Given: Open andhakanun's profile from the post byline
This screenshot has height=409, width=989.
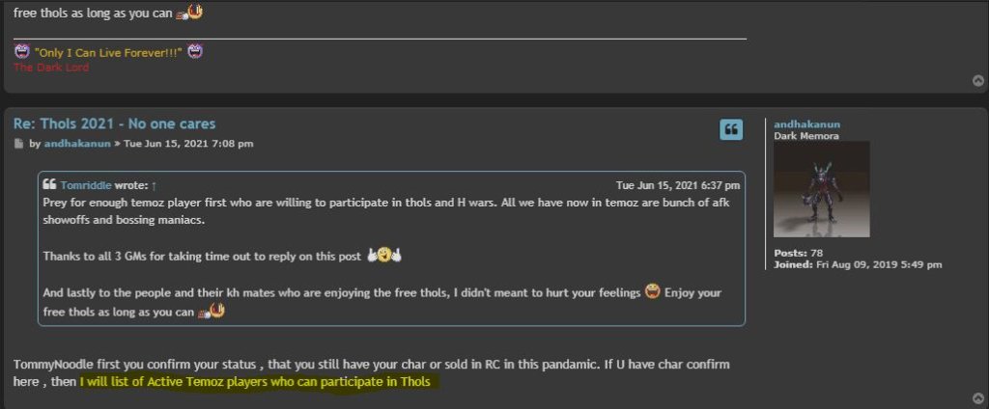Looking at the screenshot, I should (x=76, y=144).
